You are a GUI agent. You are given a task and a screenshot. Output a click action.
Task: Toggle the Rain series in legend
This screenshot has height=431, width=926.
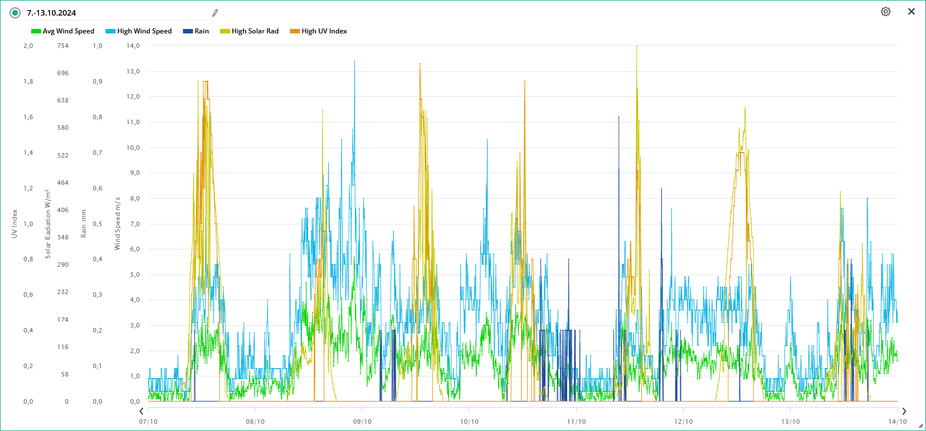click(x=201, y=31)
